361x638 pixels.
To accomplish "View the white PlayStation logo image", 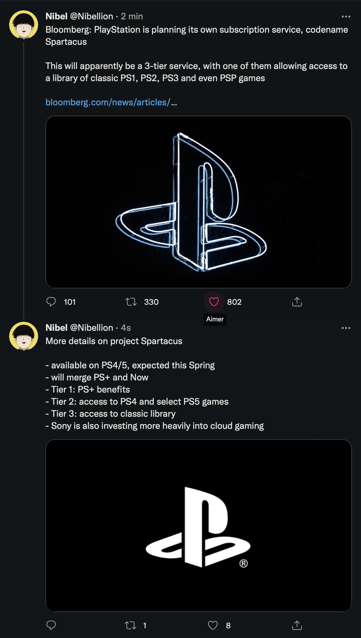I will tap(198, 525).
